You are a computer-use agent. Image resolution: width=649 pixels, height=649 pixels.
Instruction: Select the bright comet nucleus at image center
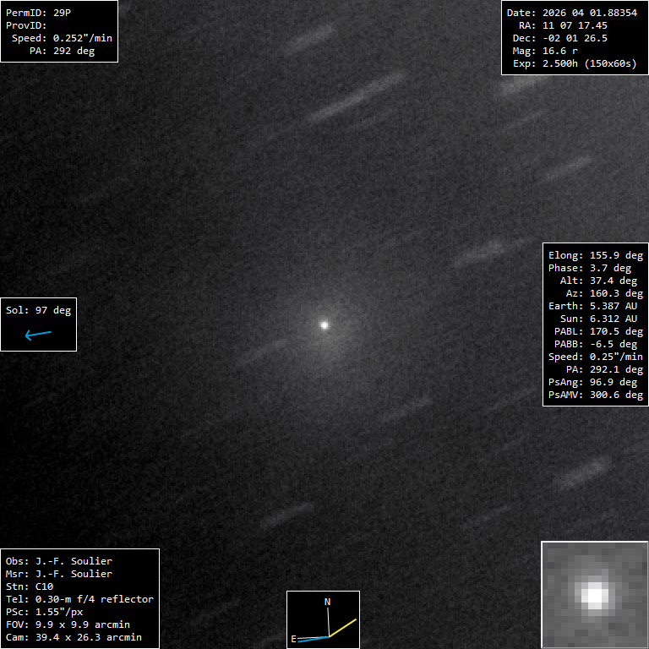pos(324,324)
